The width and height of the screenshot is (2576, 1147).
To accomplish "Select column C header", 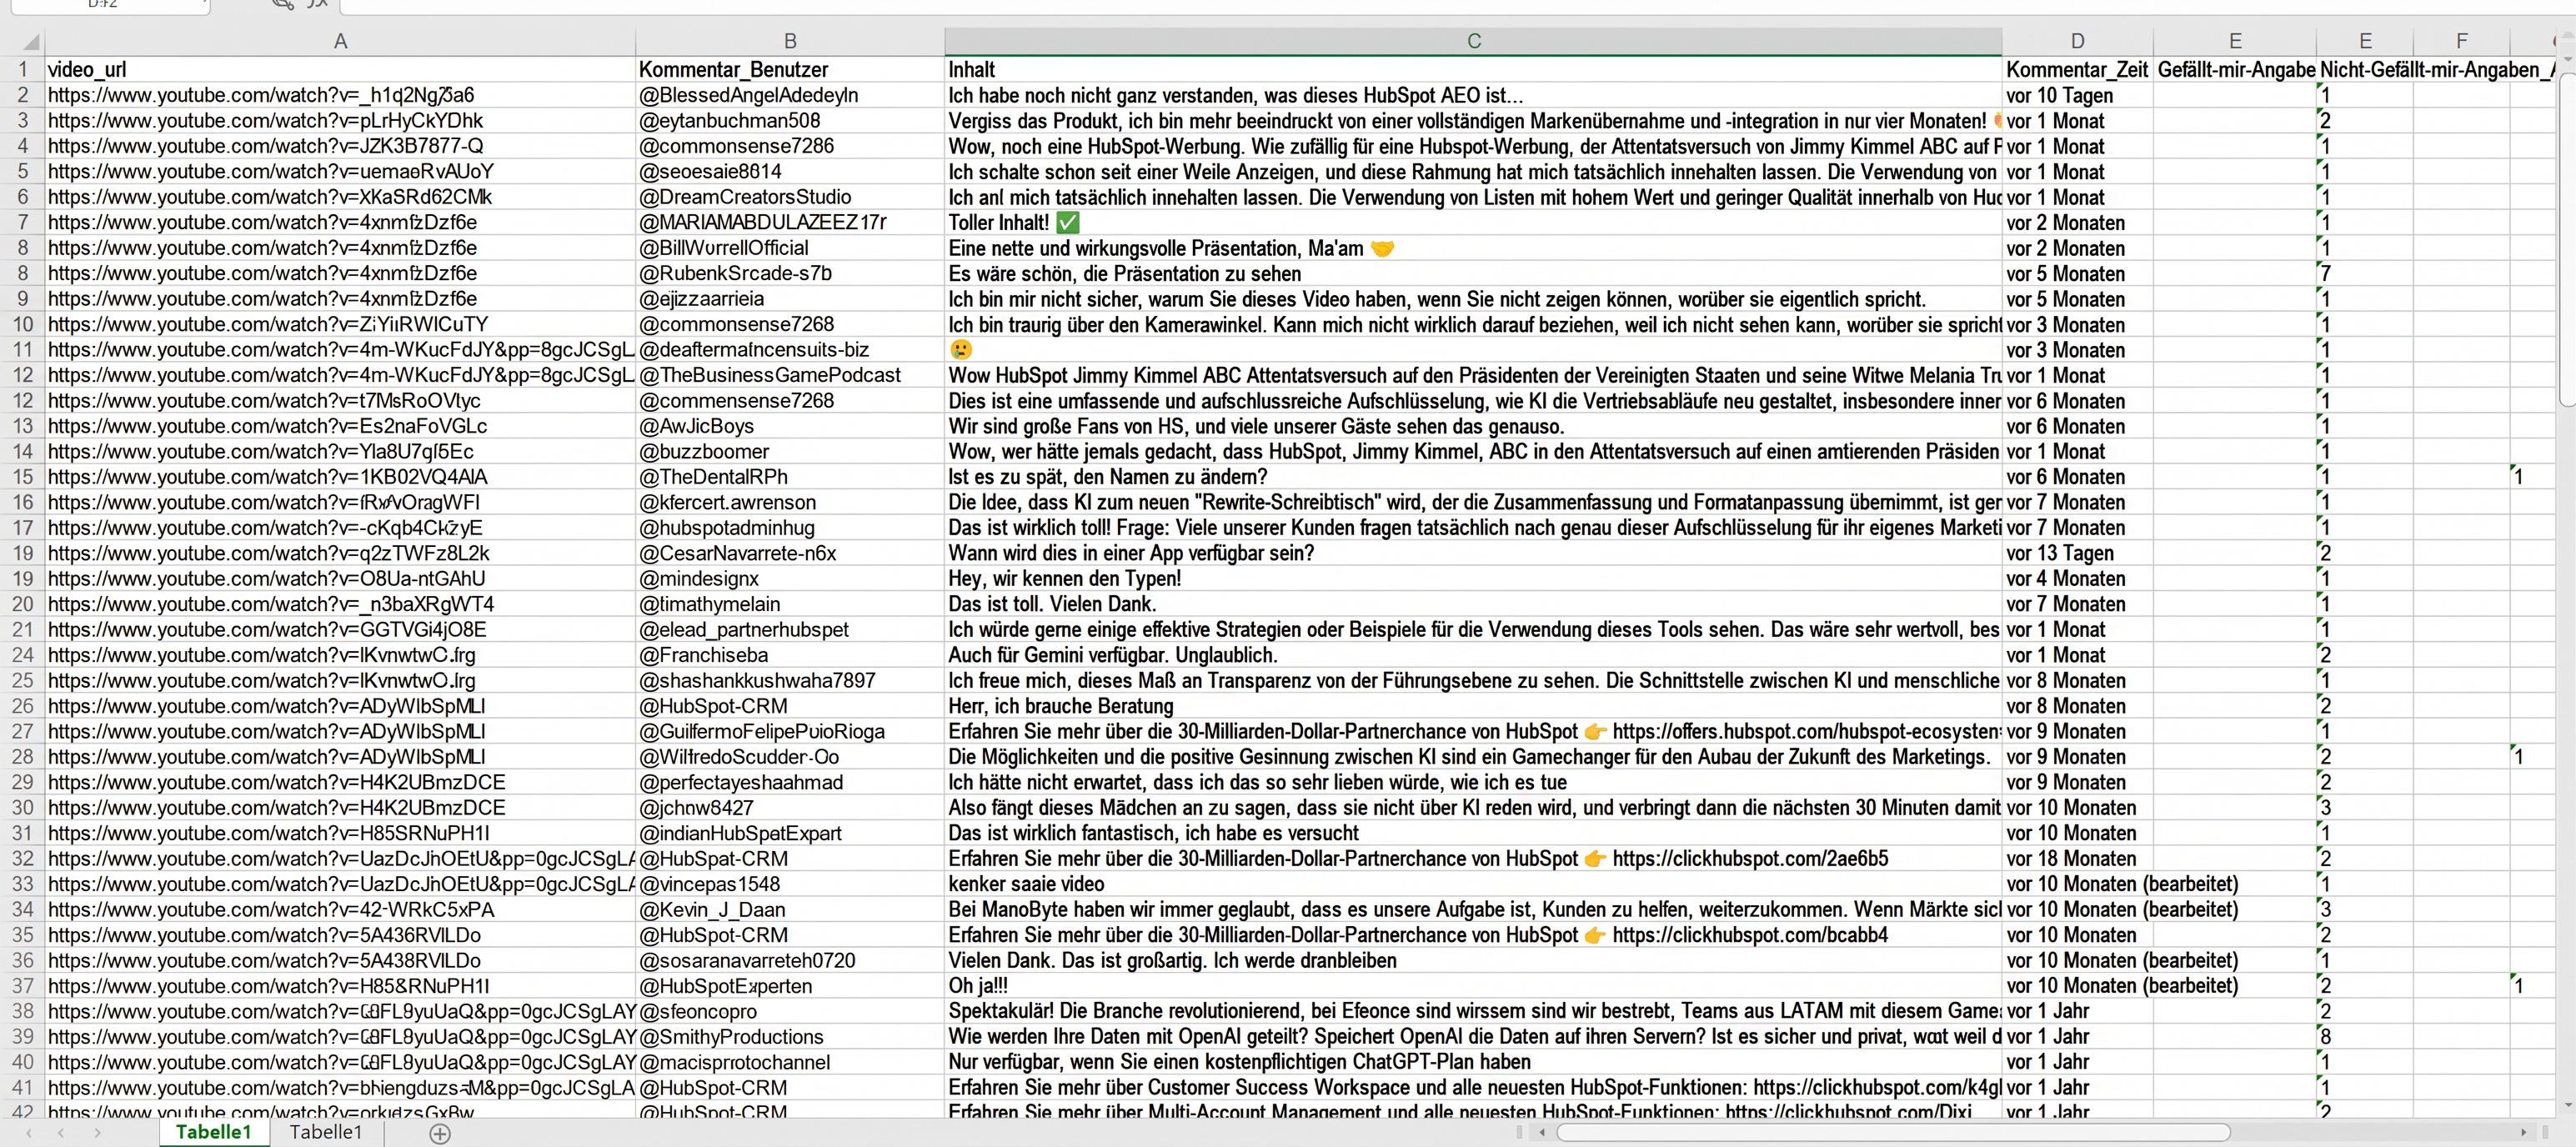I will [x=1473, y=41].
